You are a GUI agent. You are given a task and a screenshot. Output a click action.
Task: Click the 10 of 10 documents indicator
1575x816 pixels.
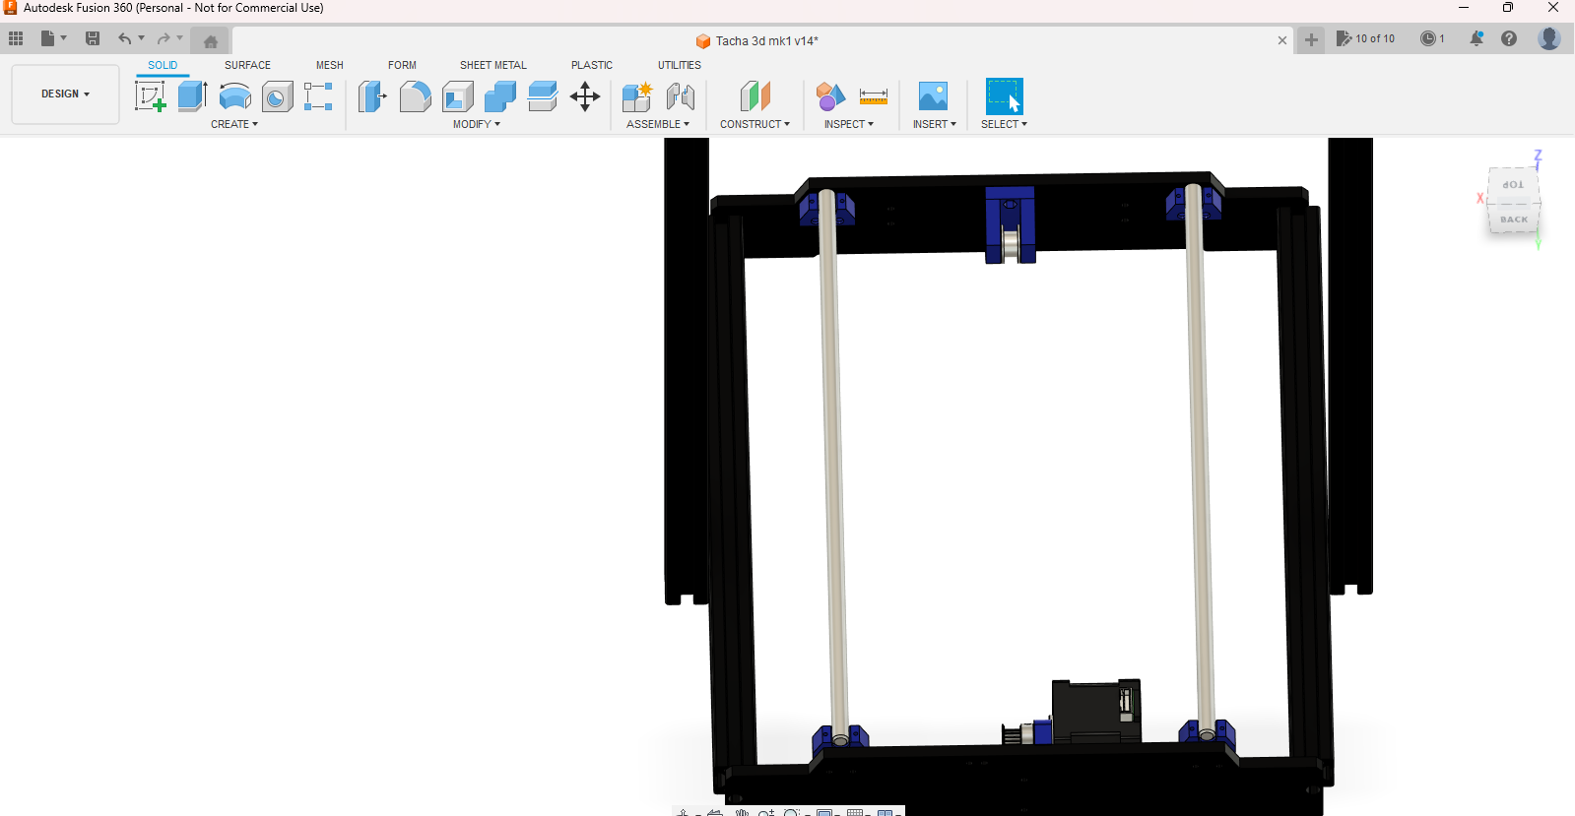[1365, 38]
